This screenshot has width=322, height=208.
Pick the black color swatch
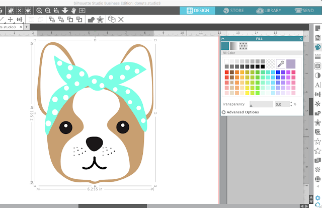(263, 66)
